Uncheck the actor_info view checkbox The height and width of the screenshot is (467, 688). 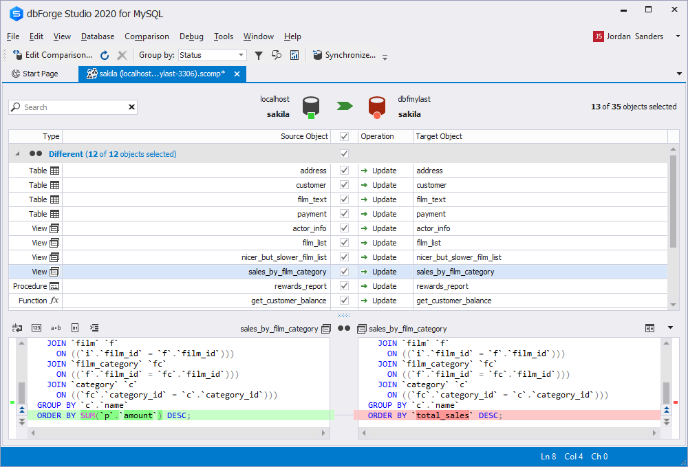pyautogui.click(x=345, y=228)
